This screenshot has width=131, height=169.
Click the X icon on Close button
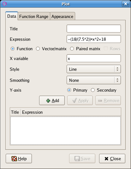click(x=106, y=159)
